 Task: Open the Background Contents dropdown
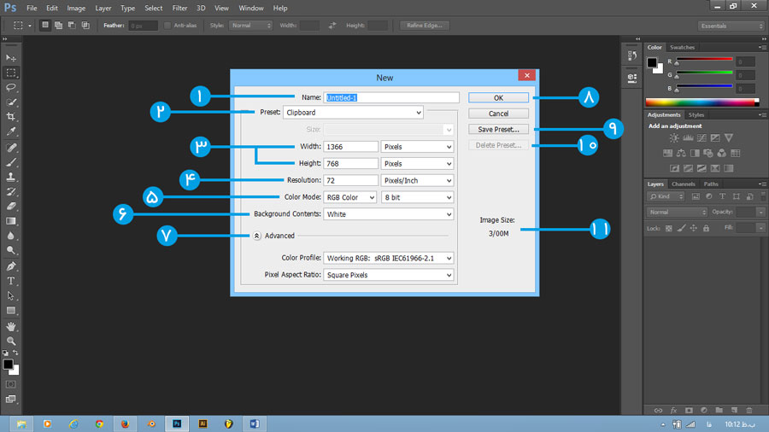click(x=388, y=214)
